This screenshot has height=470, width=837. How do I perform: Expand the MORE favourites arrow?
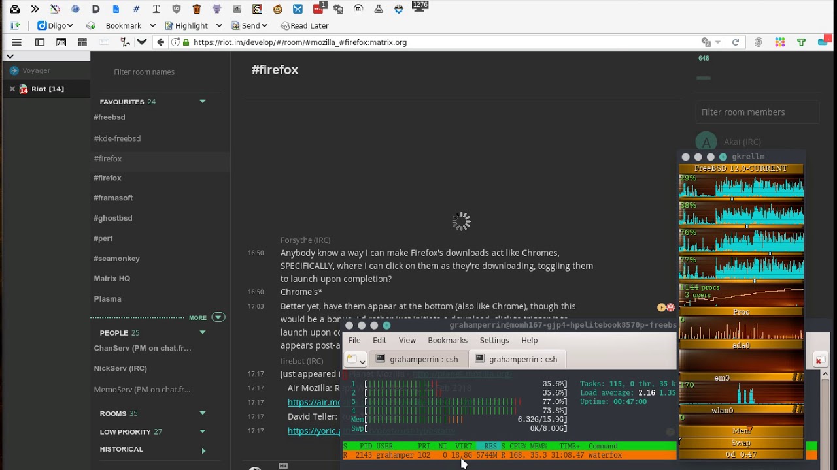(x=218, y=317)
